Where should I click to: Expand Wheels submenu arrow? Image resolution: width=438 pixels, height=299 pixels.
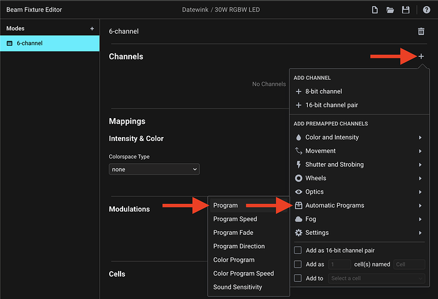click(x=420, y=178)
